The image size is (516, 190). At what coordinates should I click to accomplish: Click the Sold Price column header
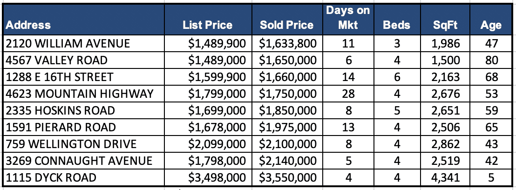(x=286, y=25)
